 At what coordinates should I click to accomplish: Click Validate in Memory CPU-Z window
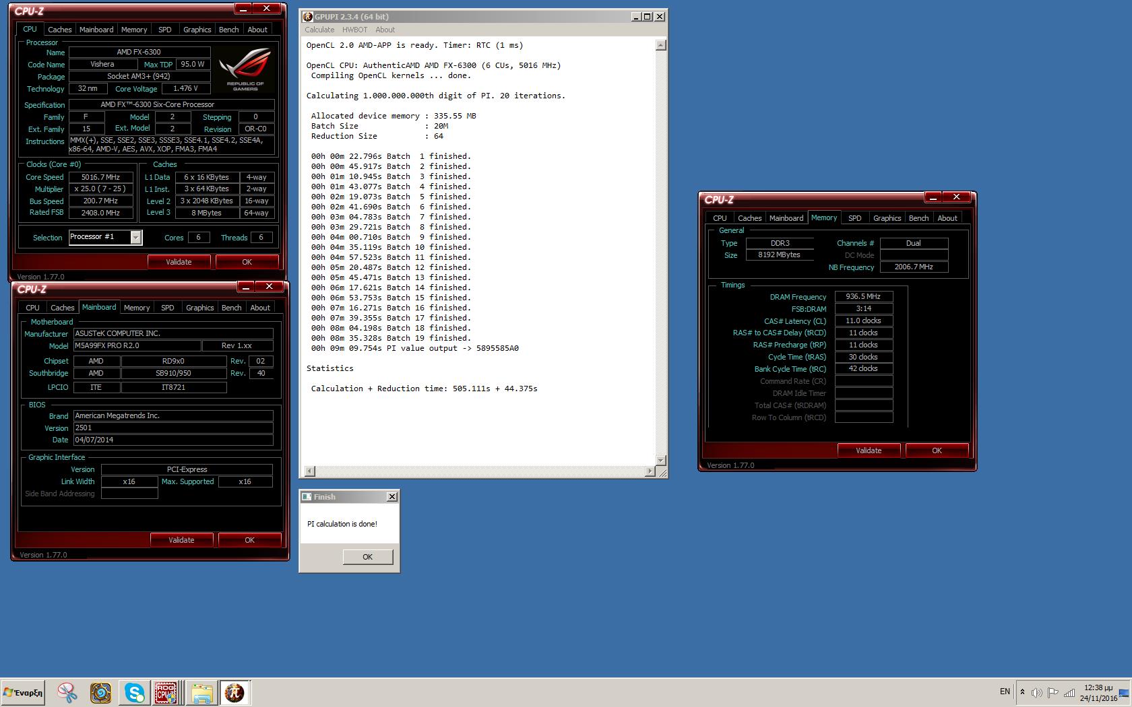tap(869, 450)
